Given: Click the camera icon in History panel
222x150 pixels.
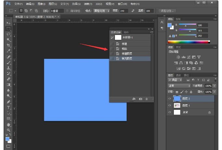Looking at the screenshot, I should pos(141,99).
